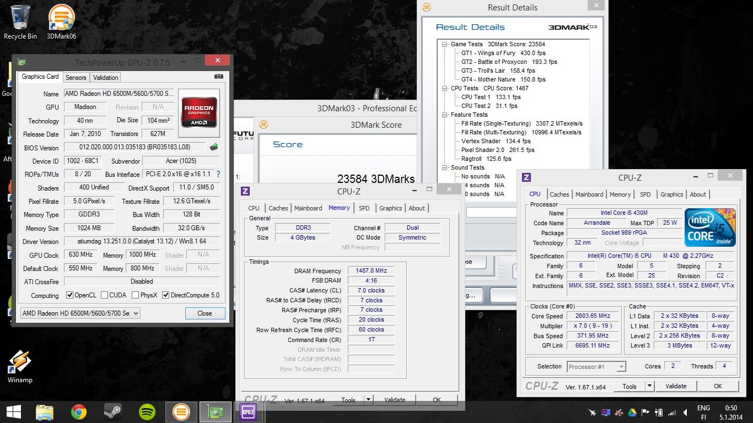Click the Intel Core i5 logo in CPU-Z

pos(711,227)
